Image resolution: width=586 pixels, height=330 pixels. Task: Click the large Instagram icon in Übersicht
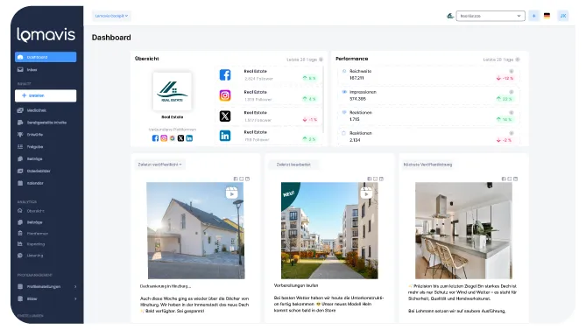tap(225, 95)
